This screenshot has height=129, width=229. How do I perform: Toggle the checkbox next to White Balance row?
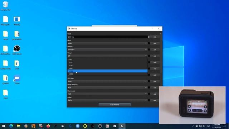pyautogui.click(x=149, y=87)
